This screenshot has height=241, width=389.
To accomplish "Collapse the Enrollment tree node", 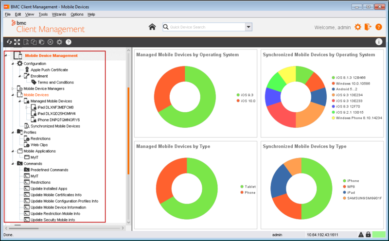I will click(19, 76).
